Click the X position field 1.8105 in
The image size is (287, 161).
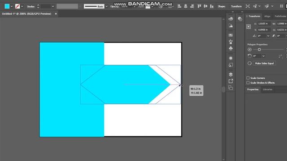point(264,24)
